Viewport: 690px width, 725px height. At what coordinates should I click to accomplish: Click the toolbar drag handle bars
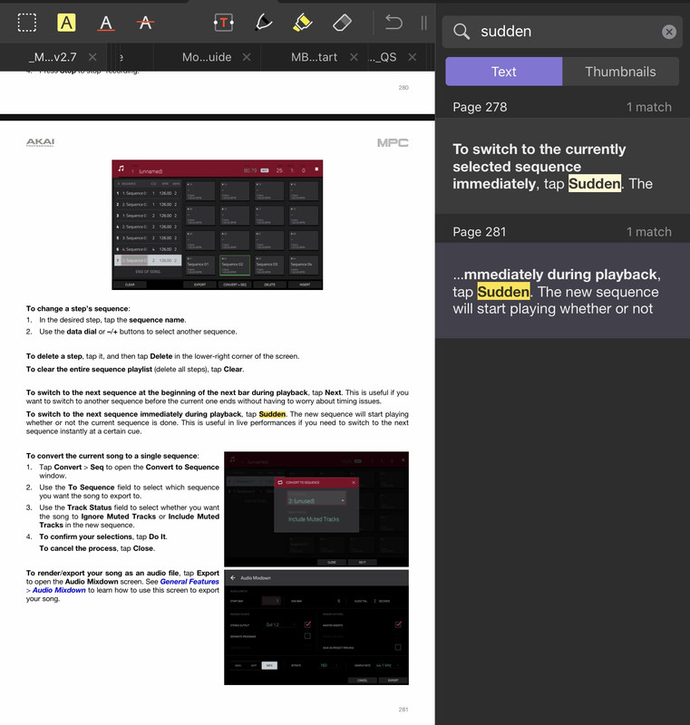pos(423,22)
